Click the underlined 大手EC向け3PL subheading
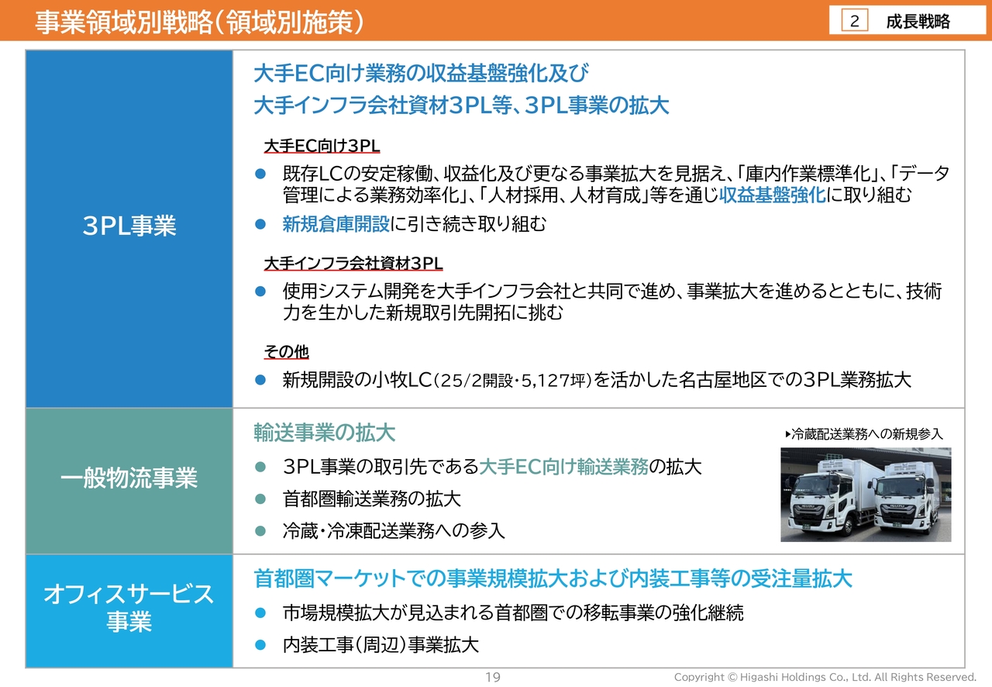The width and height of the screenshot is (992, 687). [x=322, y=147]
